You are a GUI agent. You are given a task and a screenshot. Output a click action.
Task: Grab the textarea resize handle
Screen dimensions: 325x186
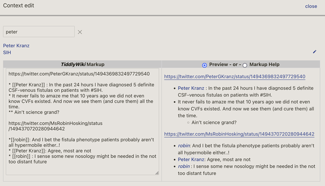click(157, 173)
